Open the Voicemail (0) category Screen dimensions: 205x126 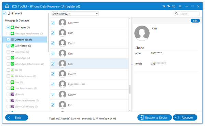coord(22,52)
